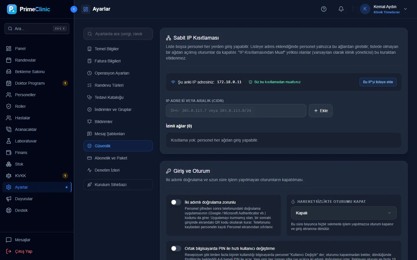
Task: Click the Ekle button
Action: point(321,111)
